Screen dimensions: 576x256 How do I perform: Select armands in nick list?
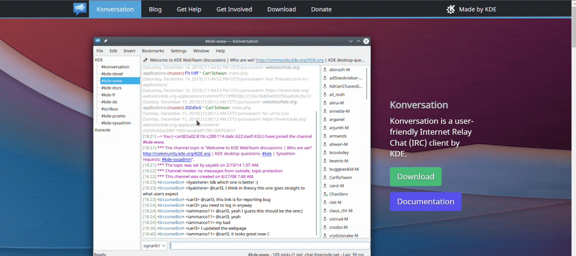click(338, 136)
